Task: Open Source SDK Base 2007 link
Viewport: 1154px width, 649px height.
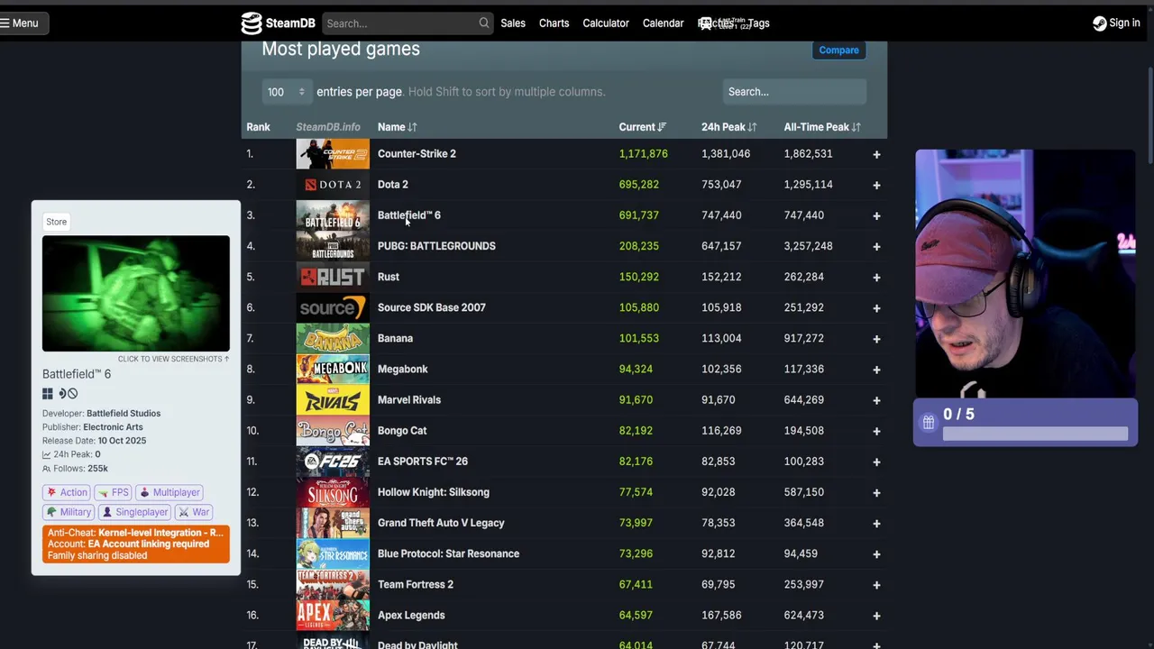Action: pyautogui.click(x=432, y=307)
